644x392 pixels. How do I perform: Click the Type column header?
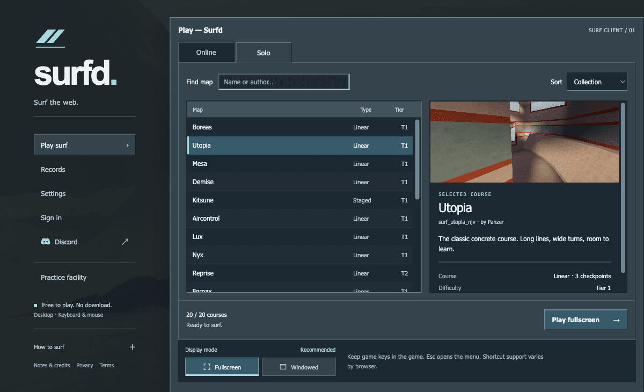tap(366, 110)
